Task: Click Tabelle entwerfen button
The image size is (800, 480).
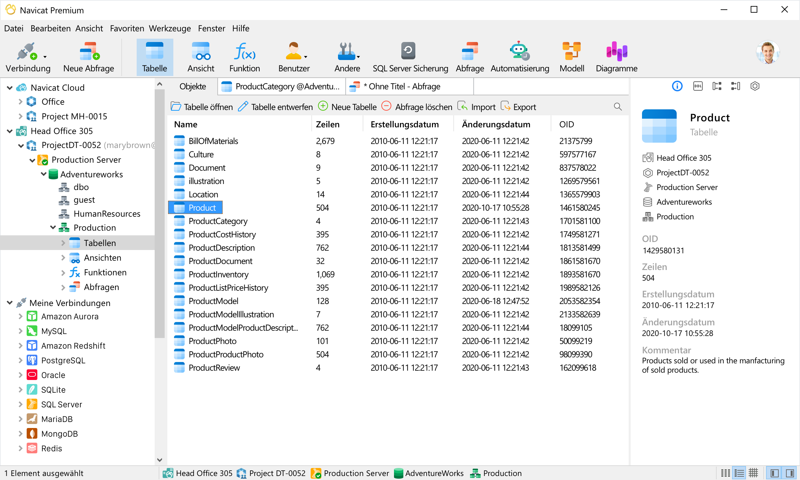Action: coord(275,107)
